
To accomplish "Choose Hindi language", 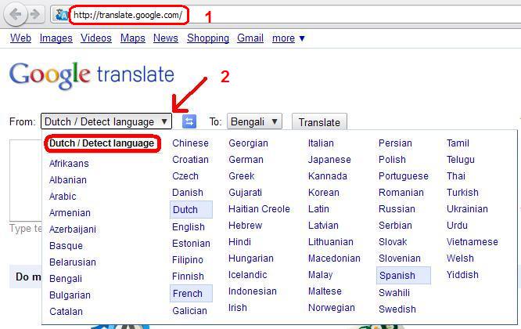I will pyautogui.click(x=239, y=242).
